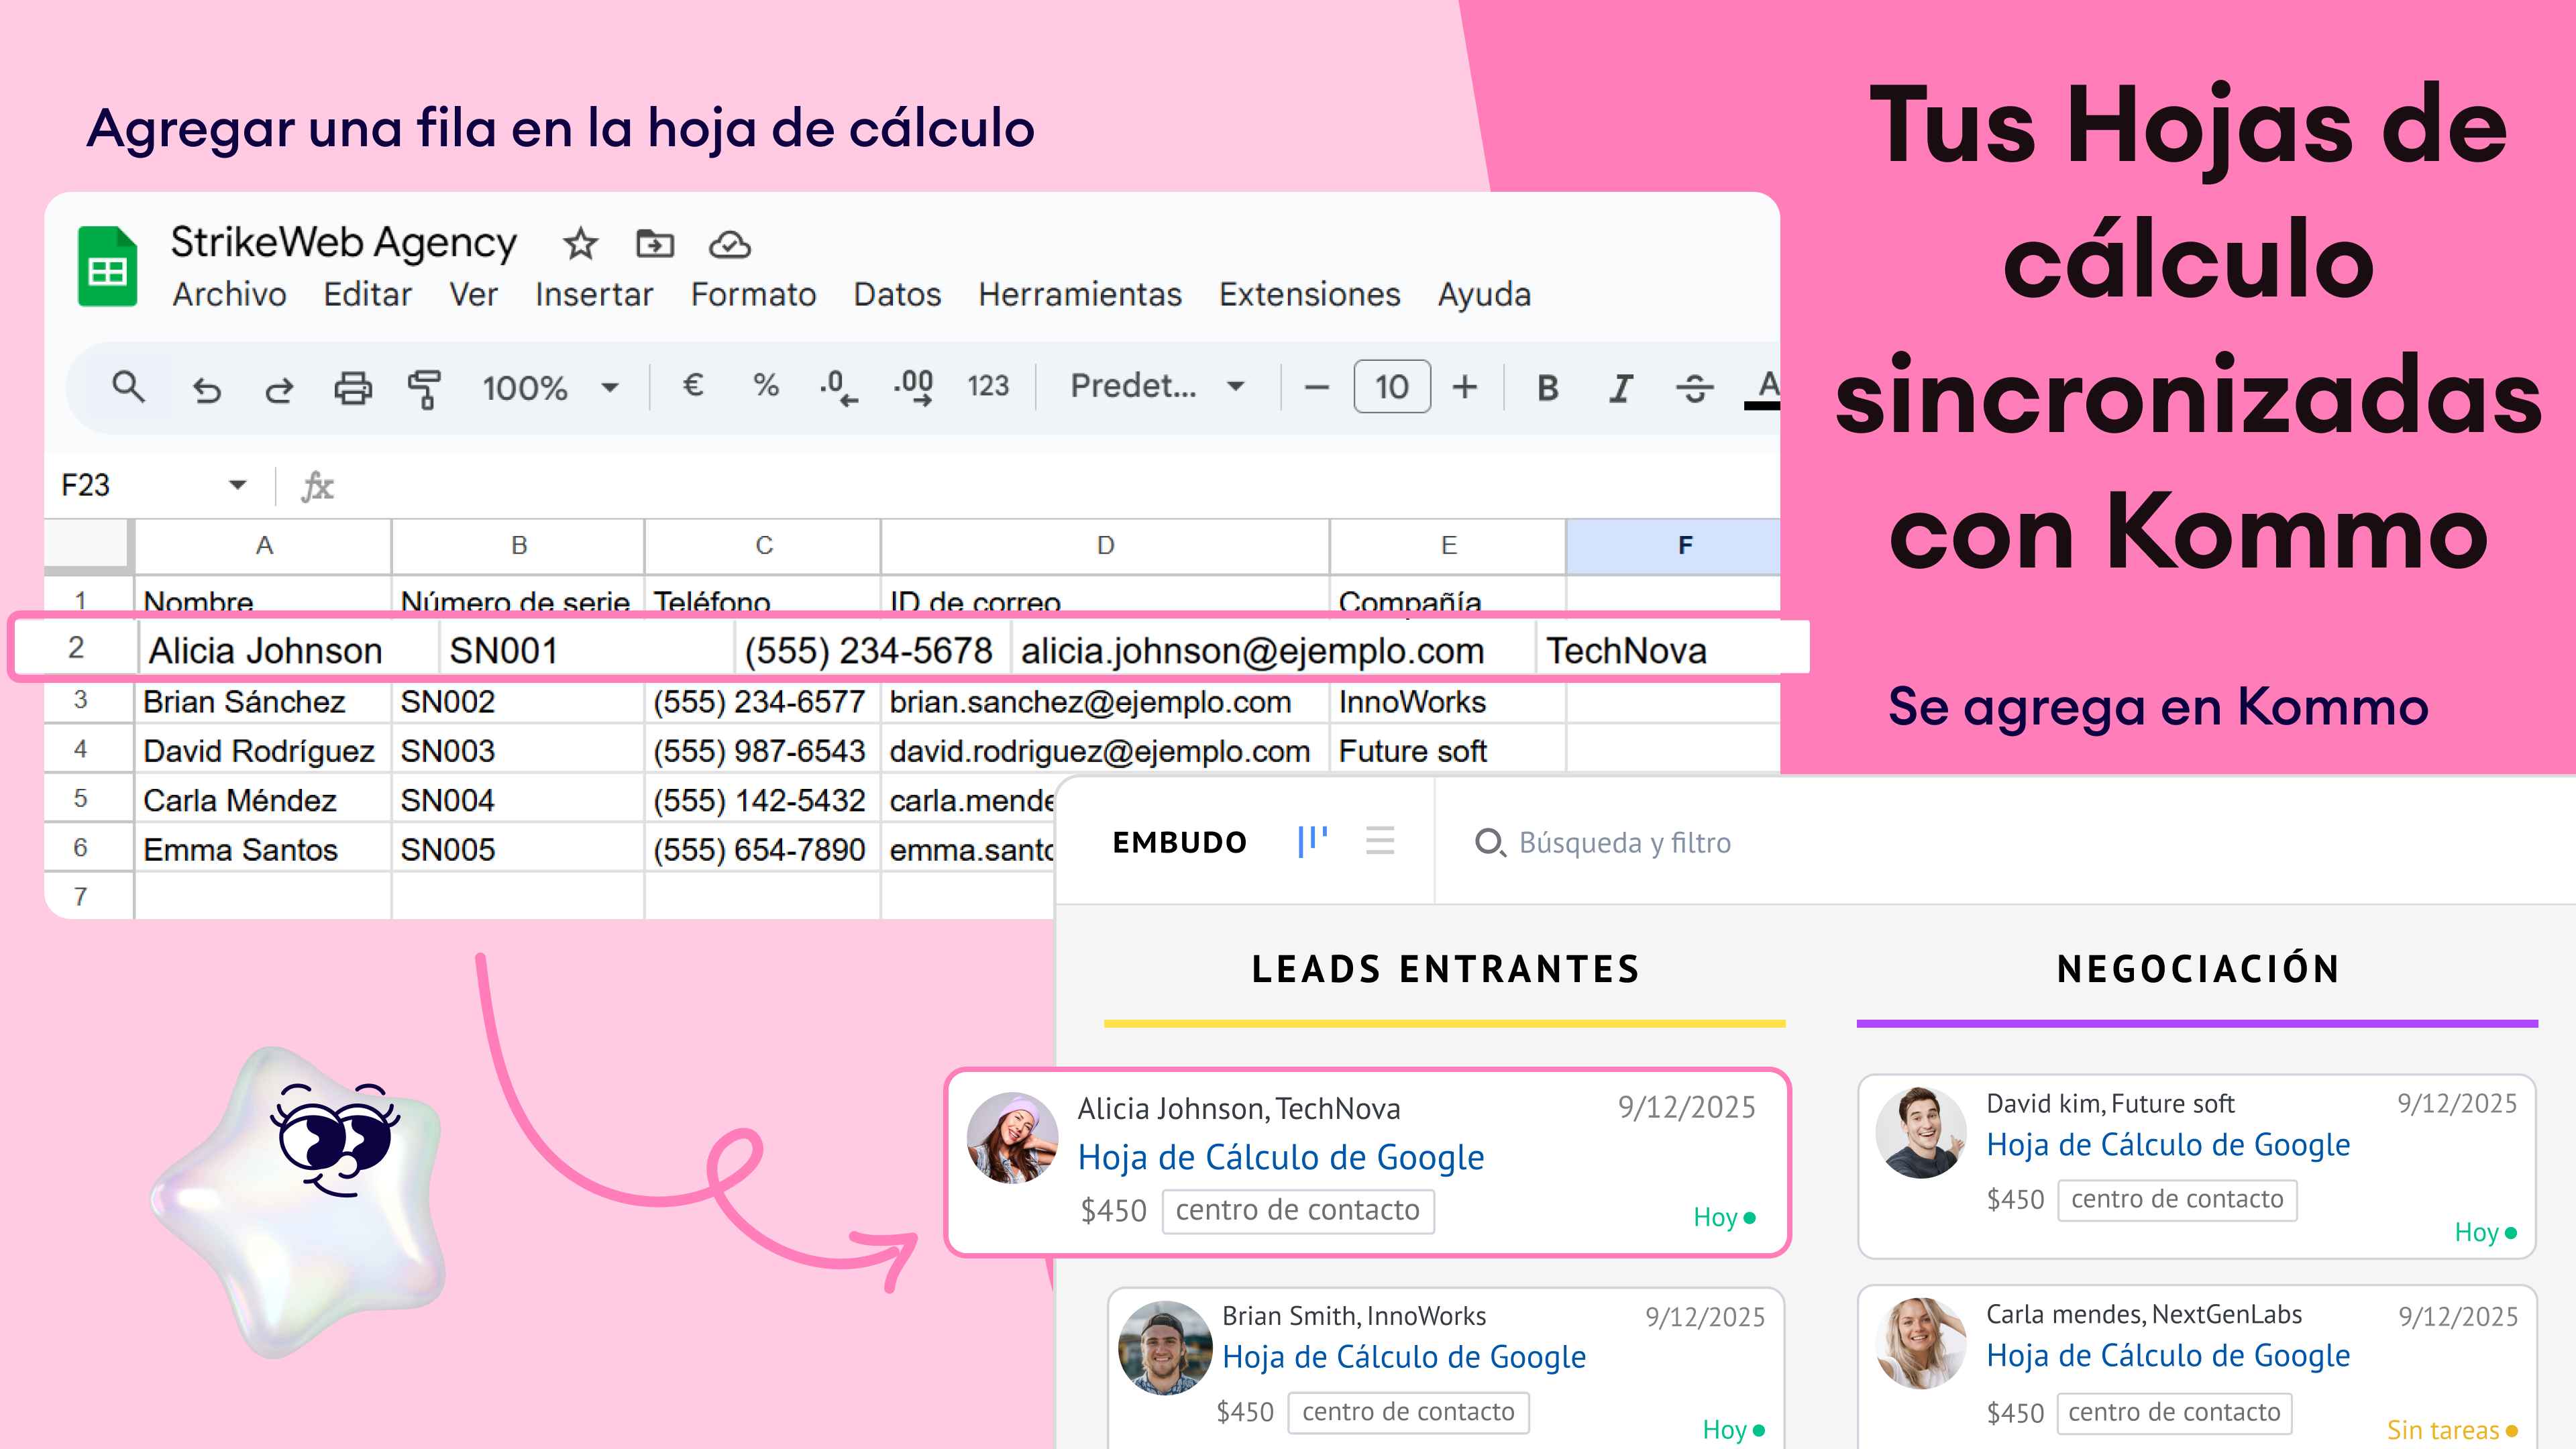The height and width of the screenshot is (1449, 2576).
Task: Click the Búsqueda y filtro search field
Action: [1624, 843]
